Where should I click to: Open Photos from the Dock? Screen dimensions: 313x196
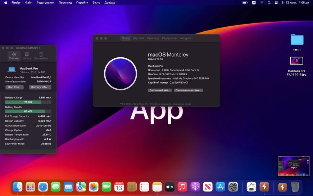pos(94,187)
